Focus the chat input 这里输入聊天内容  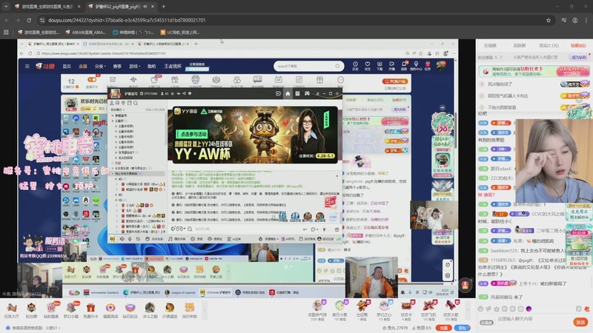(533, 319)
